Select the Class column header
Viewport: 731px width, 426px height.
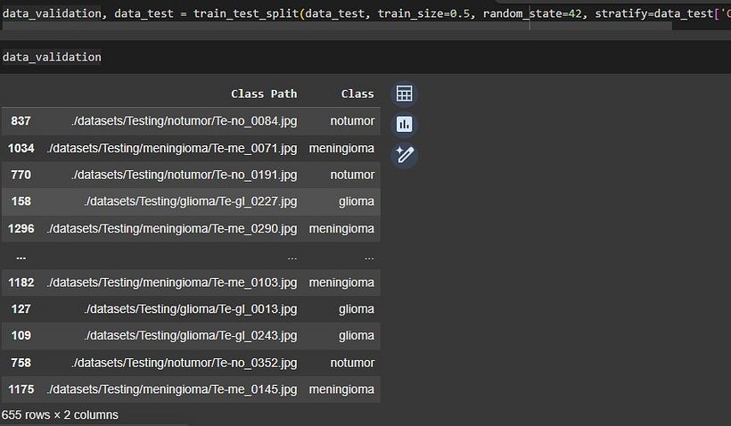pos(357,94)
